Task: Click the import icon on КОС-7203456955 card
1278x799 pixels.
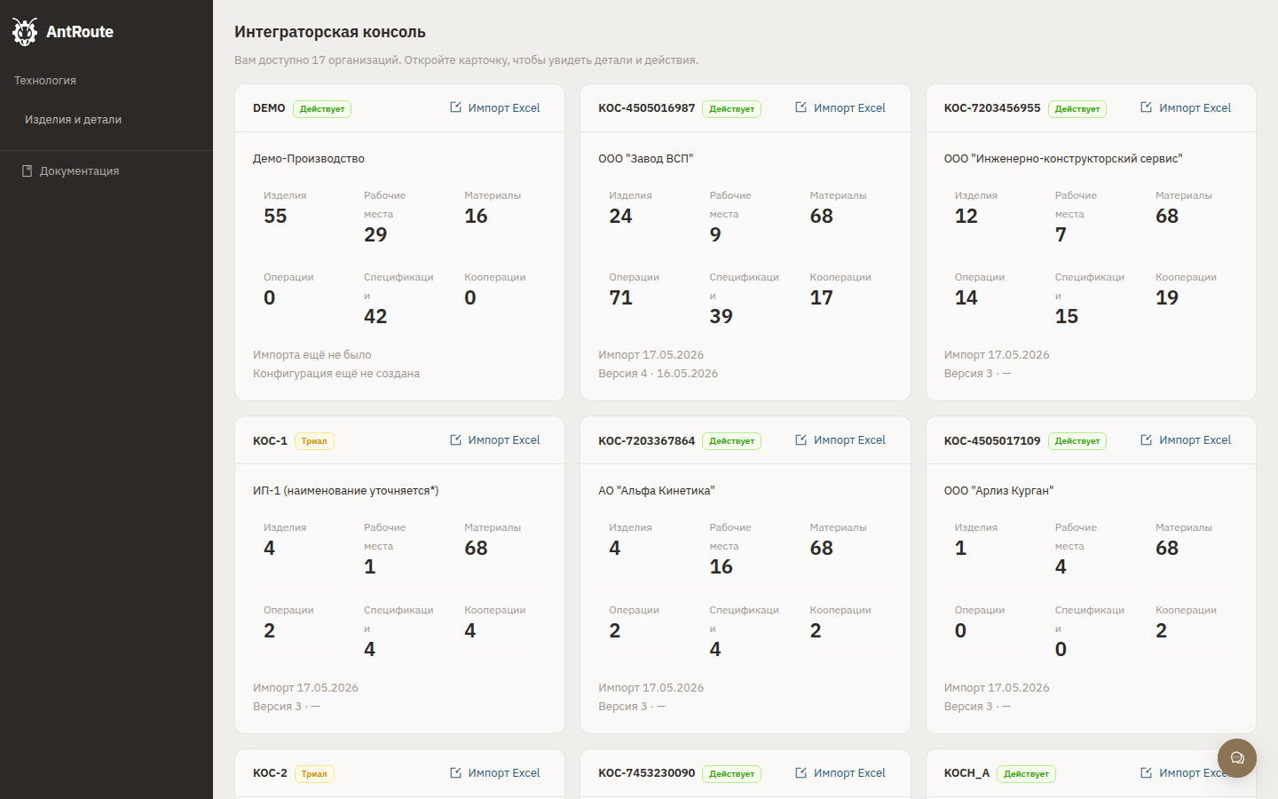Action: [1146, 107]
